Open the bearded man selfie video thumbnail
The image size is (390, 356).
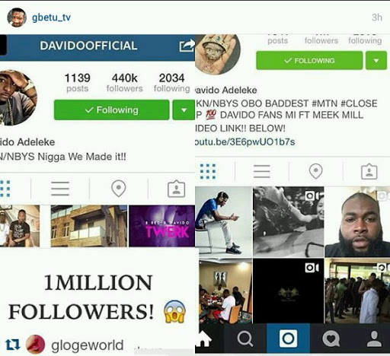357,222
